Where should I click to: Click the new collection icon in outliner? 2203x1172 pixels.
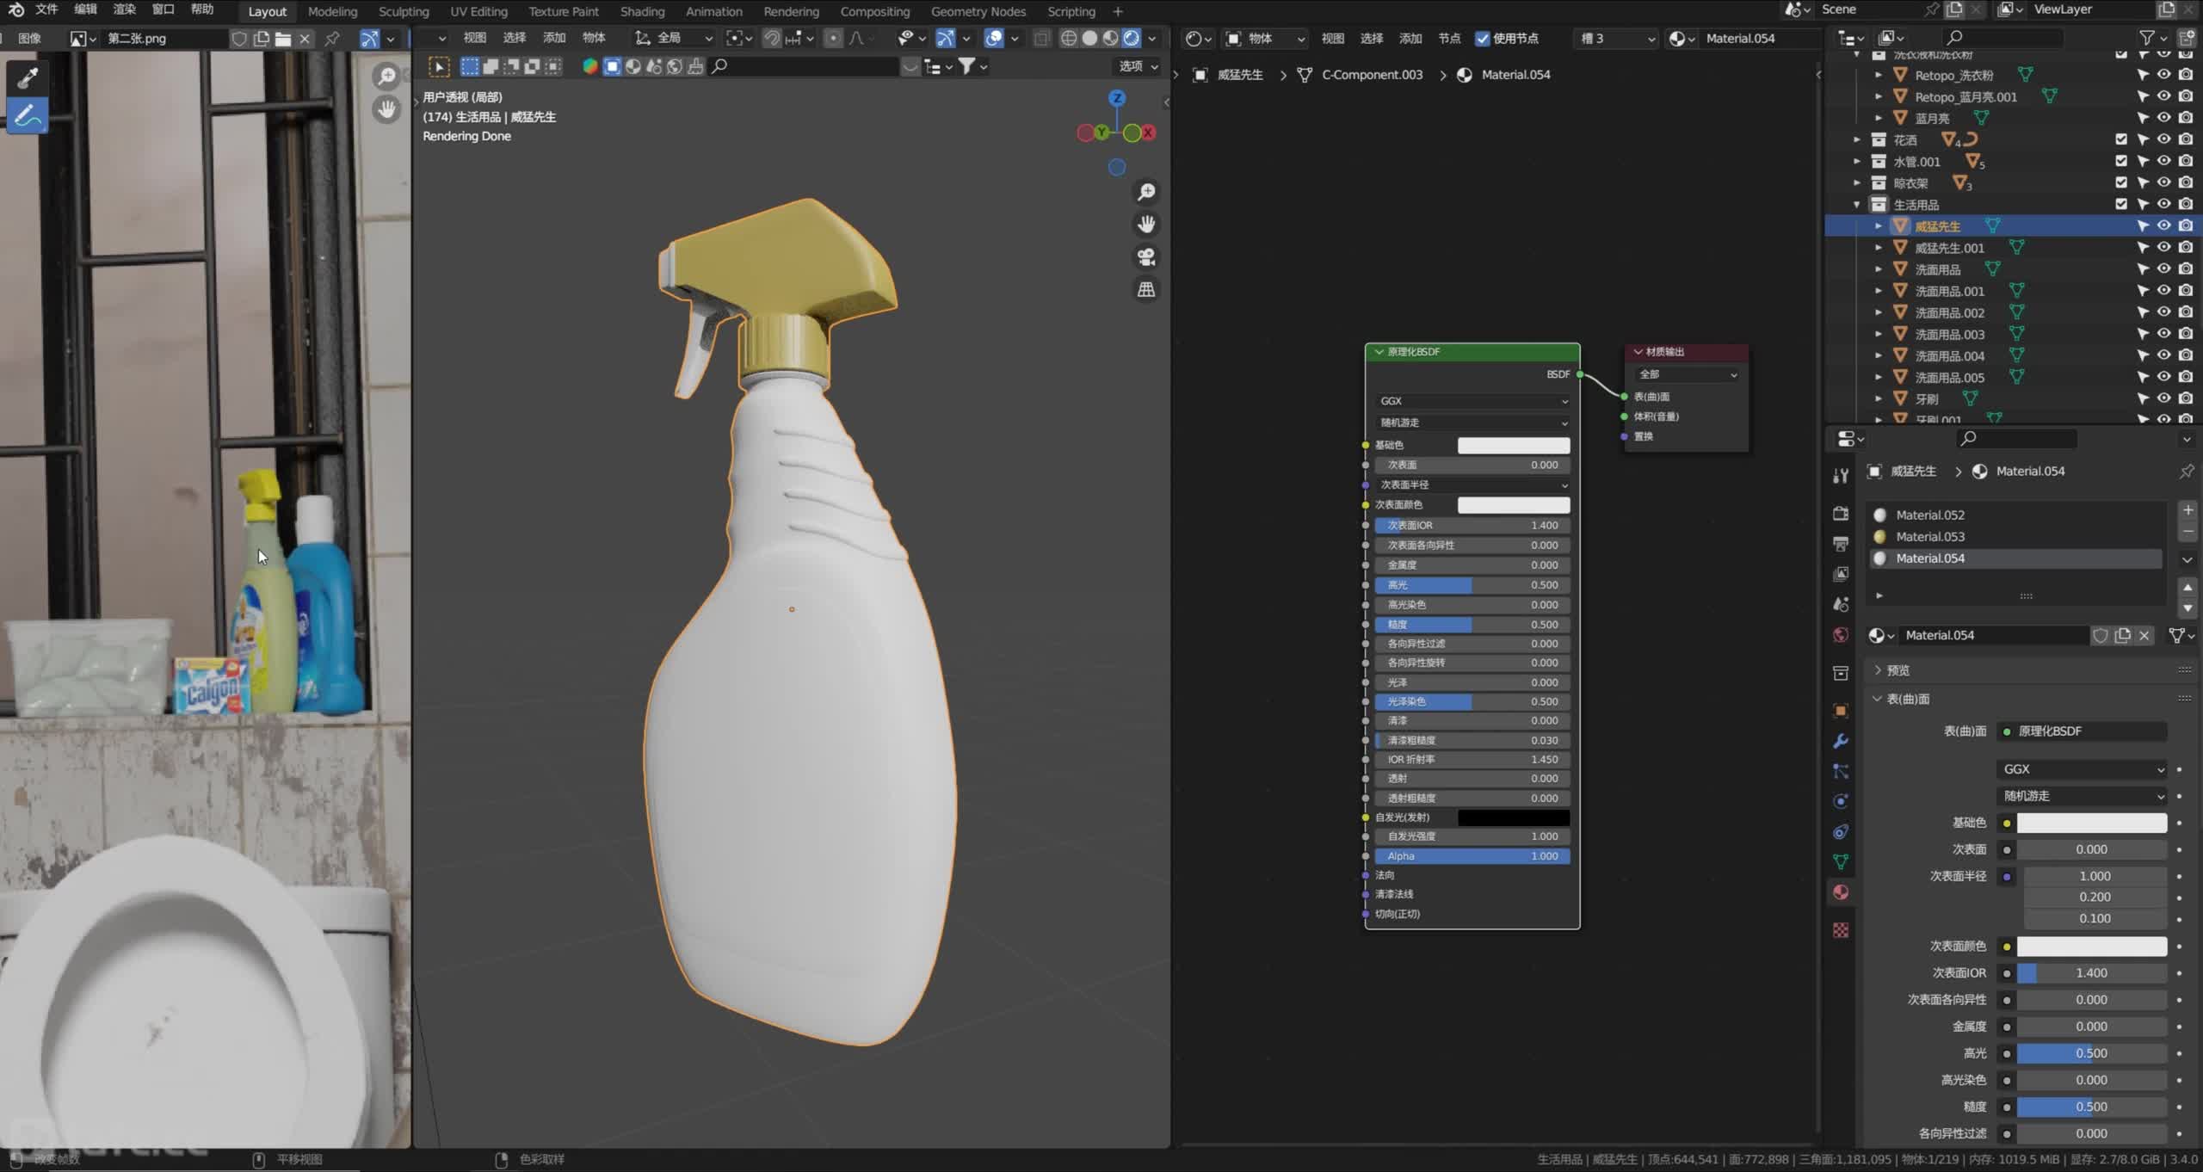pos(2187,38)
